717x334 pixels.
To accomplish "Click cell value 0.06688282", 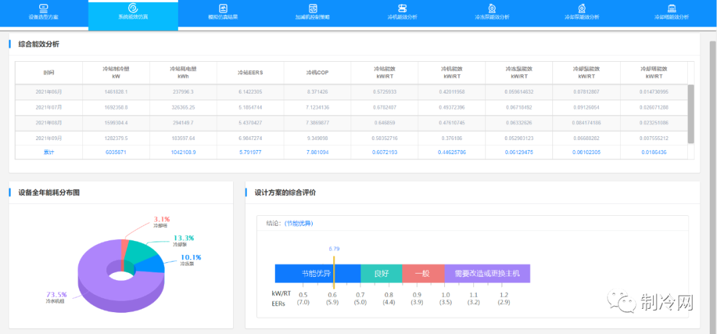I will pyautogui.click(x=586, y=138).
